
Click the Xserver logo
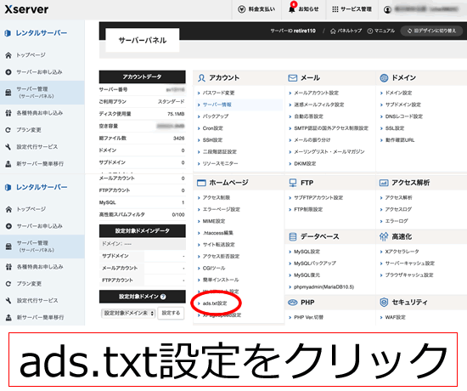pyautogui.click(x=26, y=9)
